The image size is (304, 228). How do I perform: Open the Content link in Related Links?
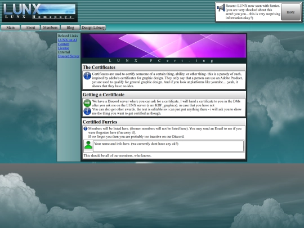point(64,44)
